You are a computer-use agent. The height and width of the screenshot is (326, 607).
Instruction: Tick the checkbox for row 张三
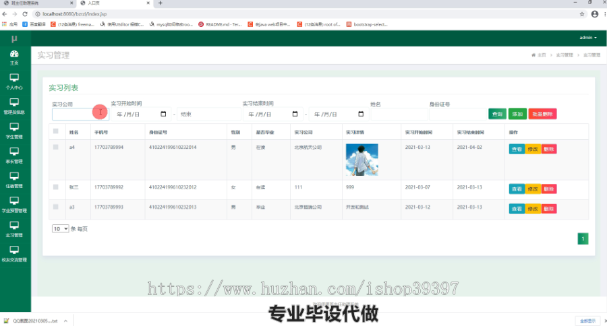pyautogui.click(x=56, y=187)
